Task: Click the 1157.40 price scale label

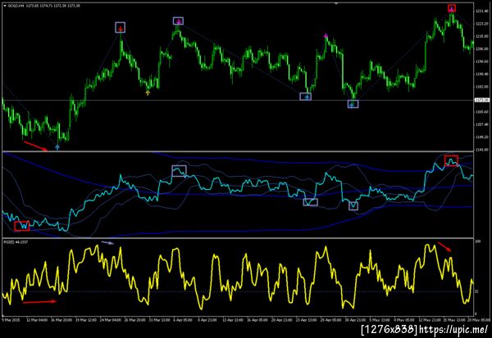Action: tap(482, 124)
